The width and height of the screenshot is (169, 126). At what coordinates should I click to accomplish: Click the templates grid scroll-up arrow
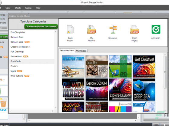(165, 55)
